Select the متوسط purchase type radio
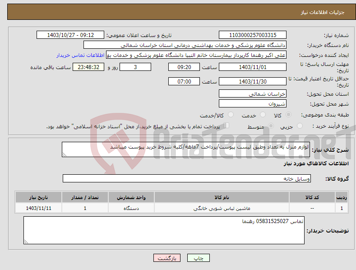Screen dimensions: 356x270 (271, 126)
